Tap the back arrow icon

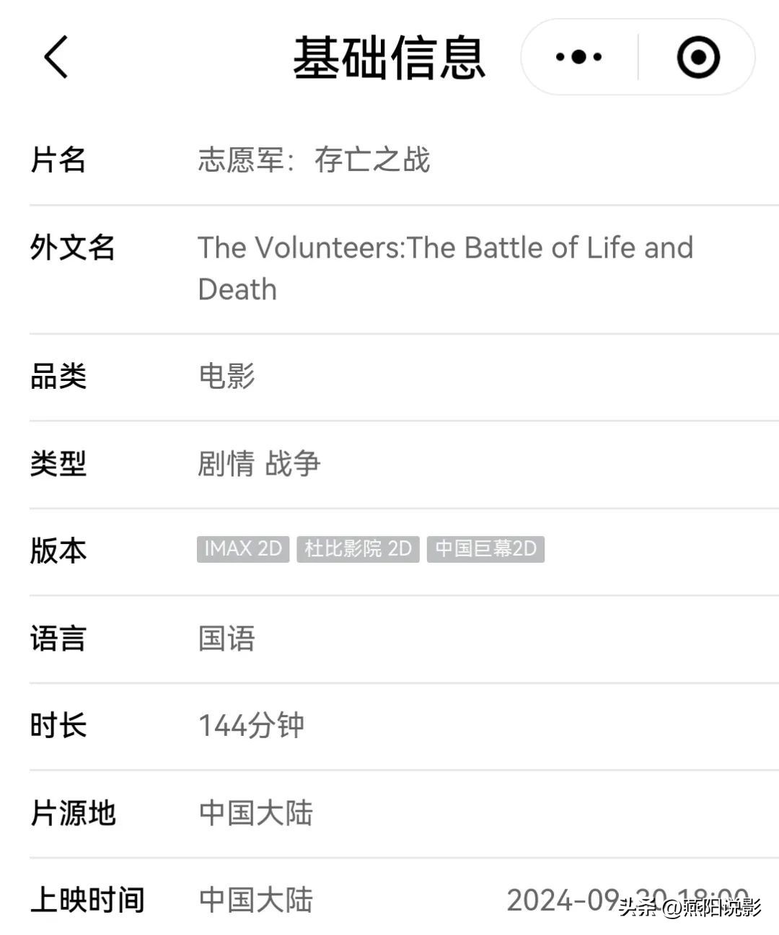click(56, 57)
